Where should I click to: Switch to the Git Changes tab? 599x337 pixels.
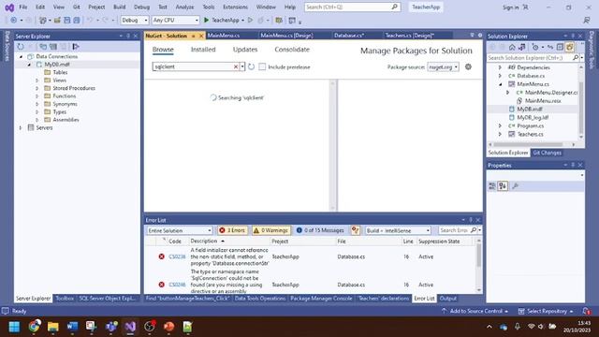(547, 153)
